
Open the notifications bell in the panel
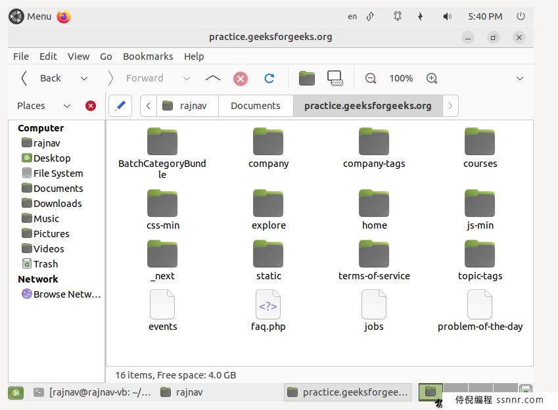coord(398,16)
